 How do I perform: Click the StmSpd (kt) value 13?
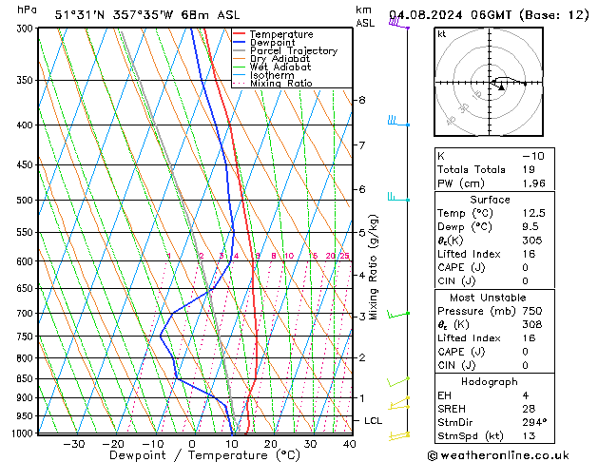(529, 436)
